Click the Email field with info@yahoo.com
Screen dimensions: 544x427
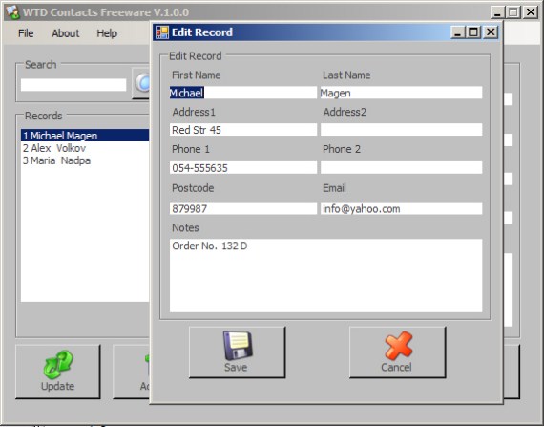pyautogui.click(x=401, y=208)
